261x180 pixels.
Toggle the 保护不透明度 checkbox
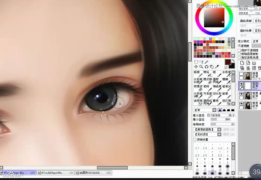click(x=239, y=50)
